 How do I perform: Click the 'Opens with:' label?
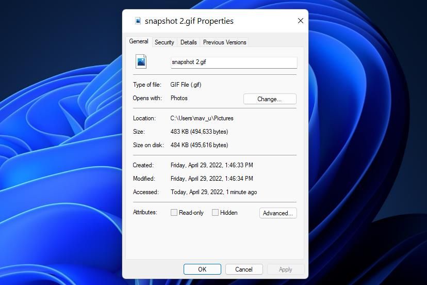pos(147,98)
